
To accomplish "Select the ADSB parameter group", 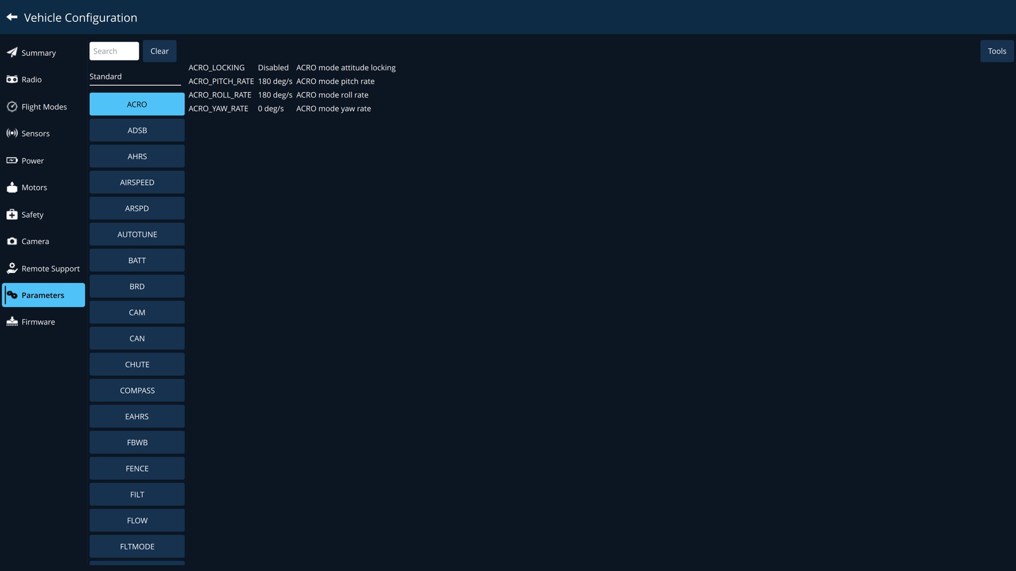I will click(x=137, y=130).
